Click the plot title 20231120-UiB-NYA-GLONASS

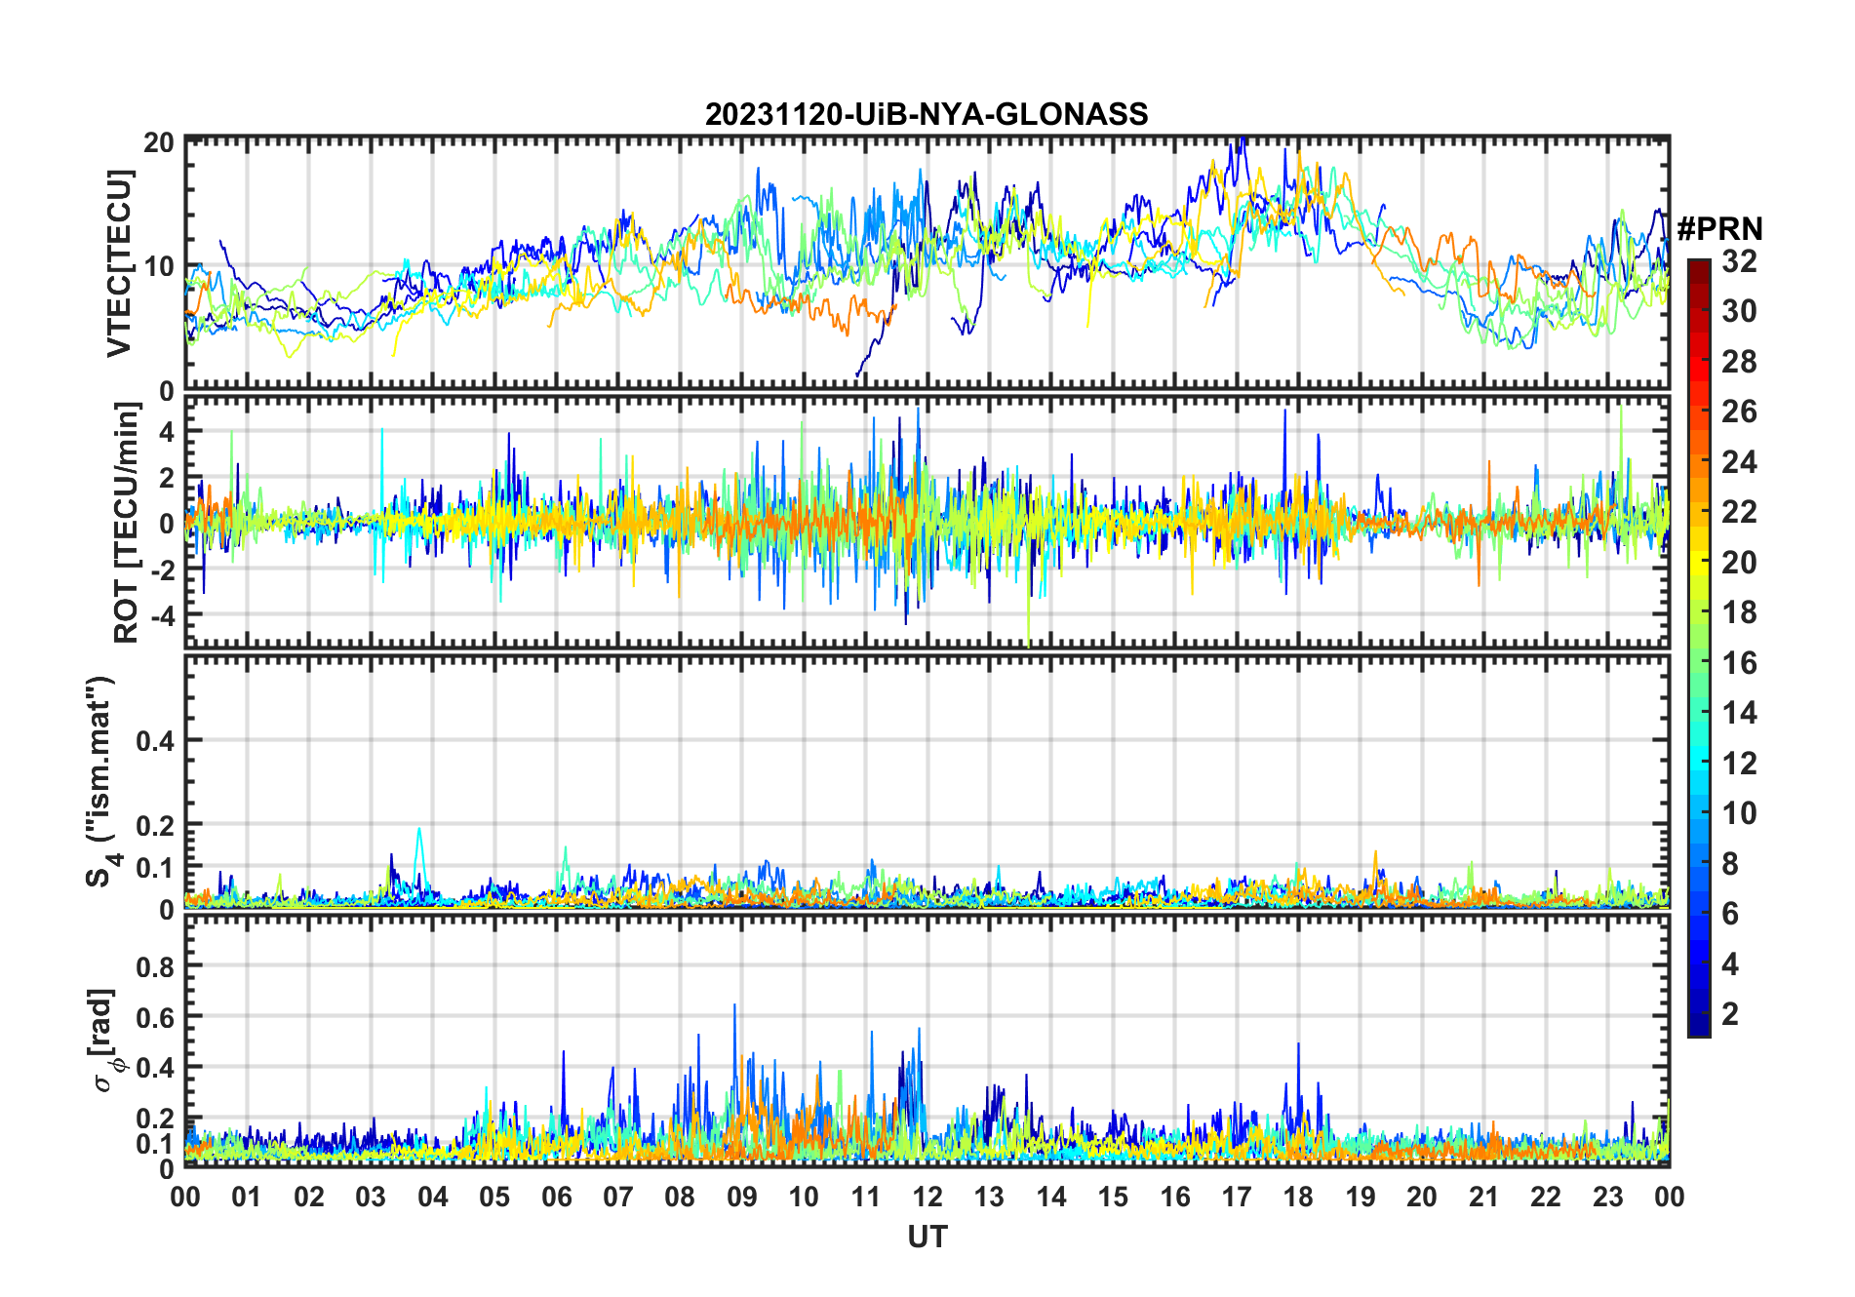(x=927, y=114)
